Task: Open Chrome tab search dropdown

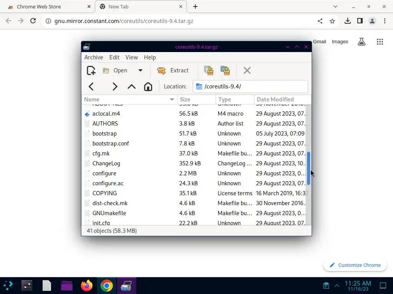Action: (335, 7)
